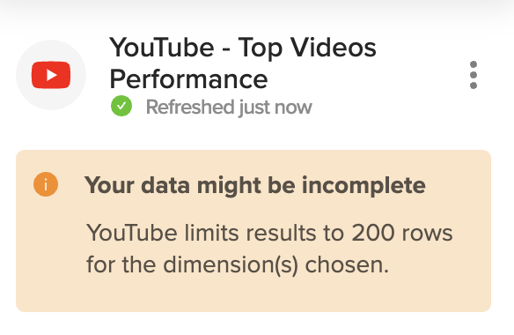Screen dimensions: 514x335
Task: Click the Top Videos words in title
Action: click(x=307, y=48)
